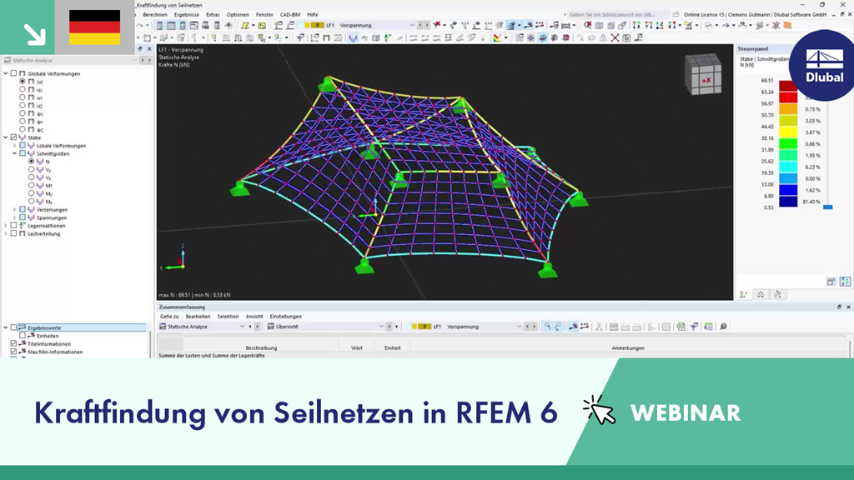Open the Extras menu
854x480 pixels.
213,15
